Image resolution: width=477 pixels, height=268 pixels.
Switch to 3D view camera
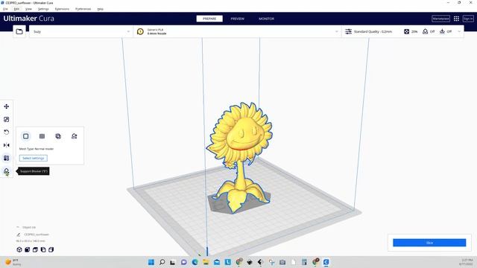19,250
